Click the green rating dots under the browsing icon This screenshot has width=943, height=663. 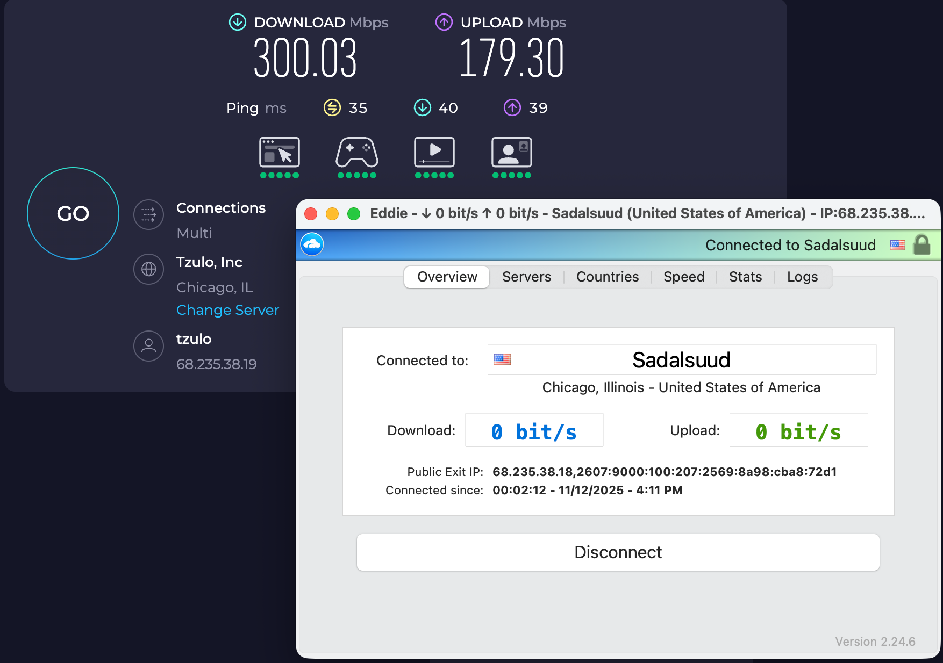(x=279, y=175)
